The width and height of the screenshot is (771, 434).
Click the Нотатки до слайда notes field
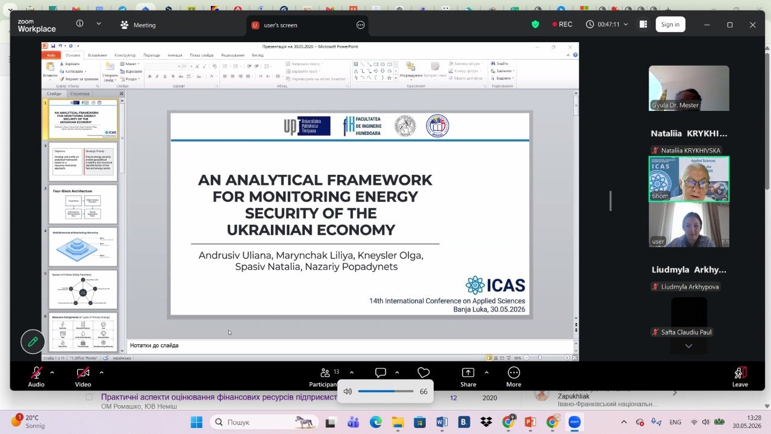(350, 345)
